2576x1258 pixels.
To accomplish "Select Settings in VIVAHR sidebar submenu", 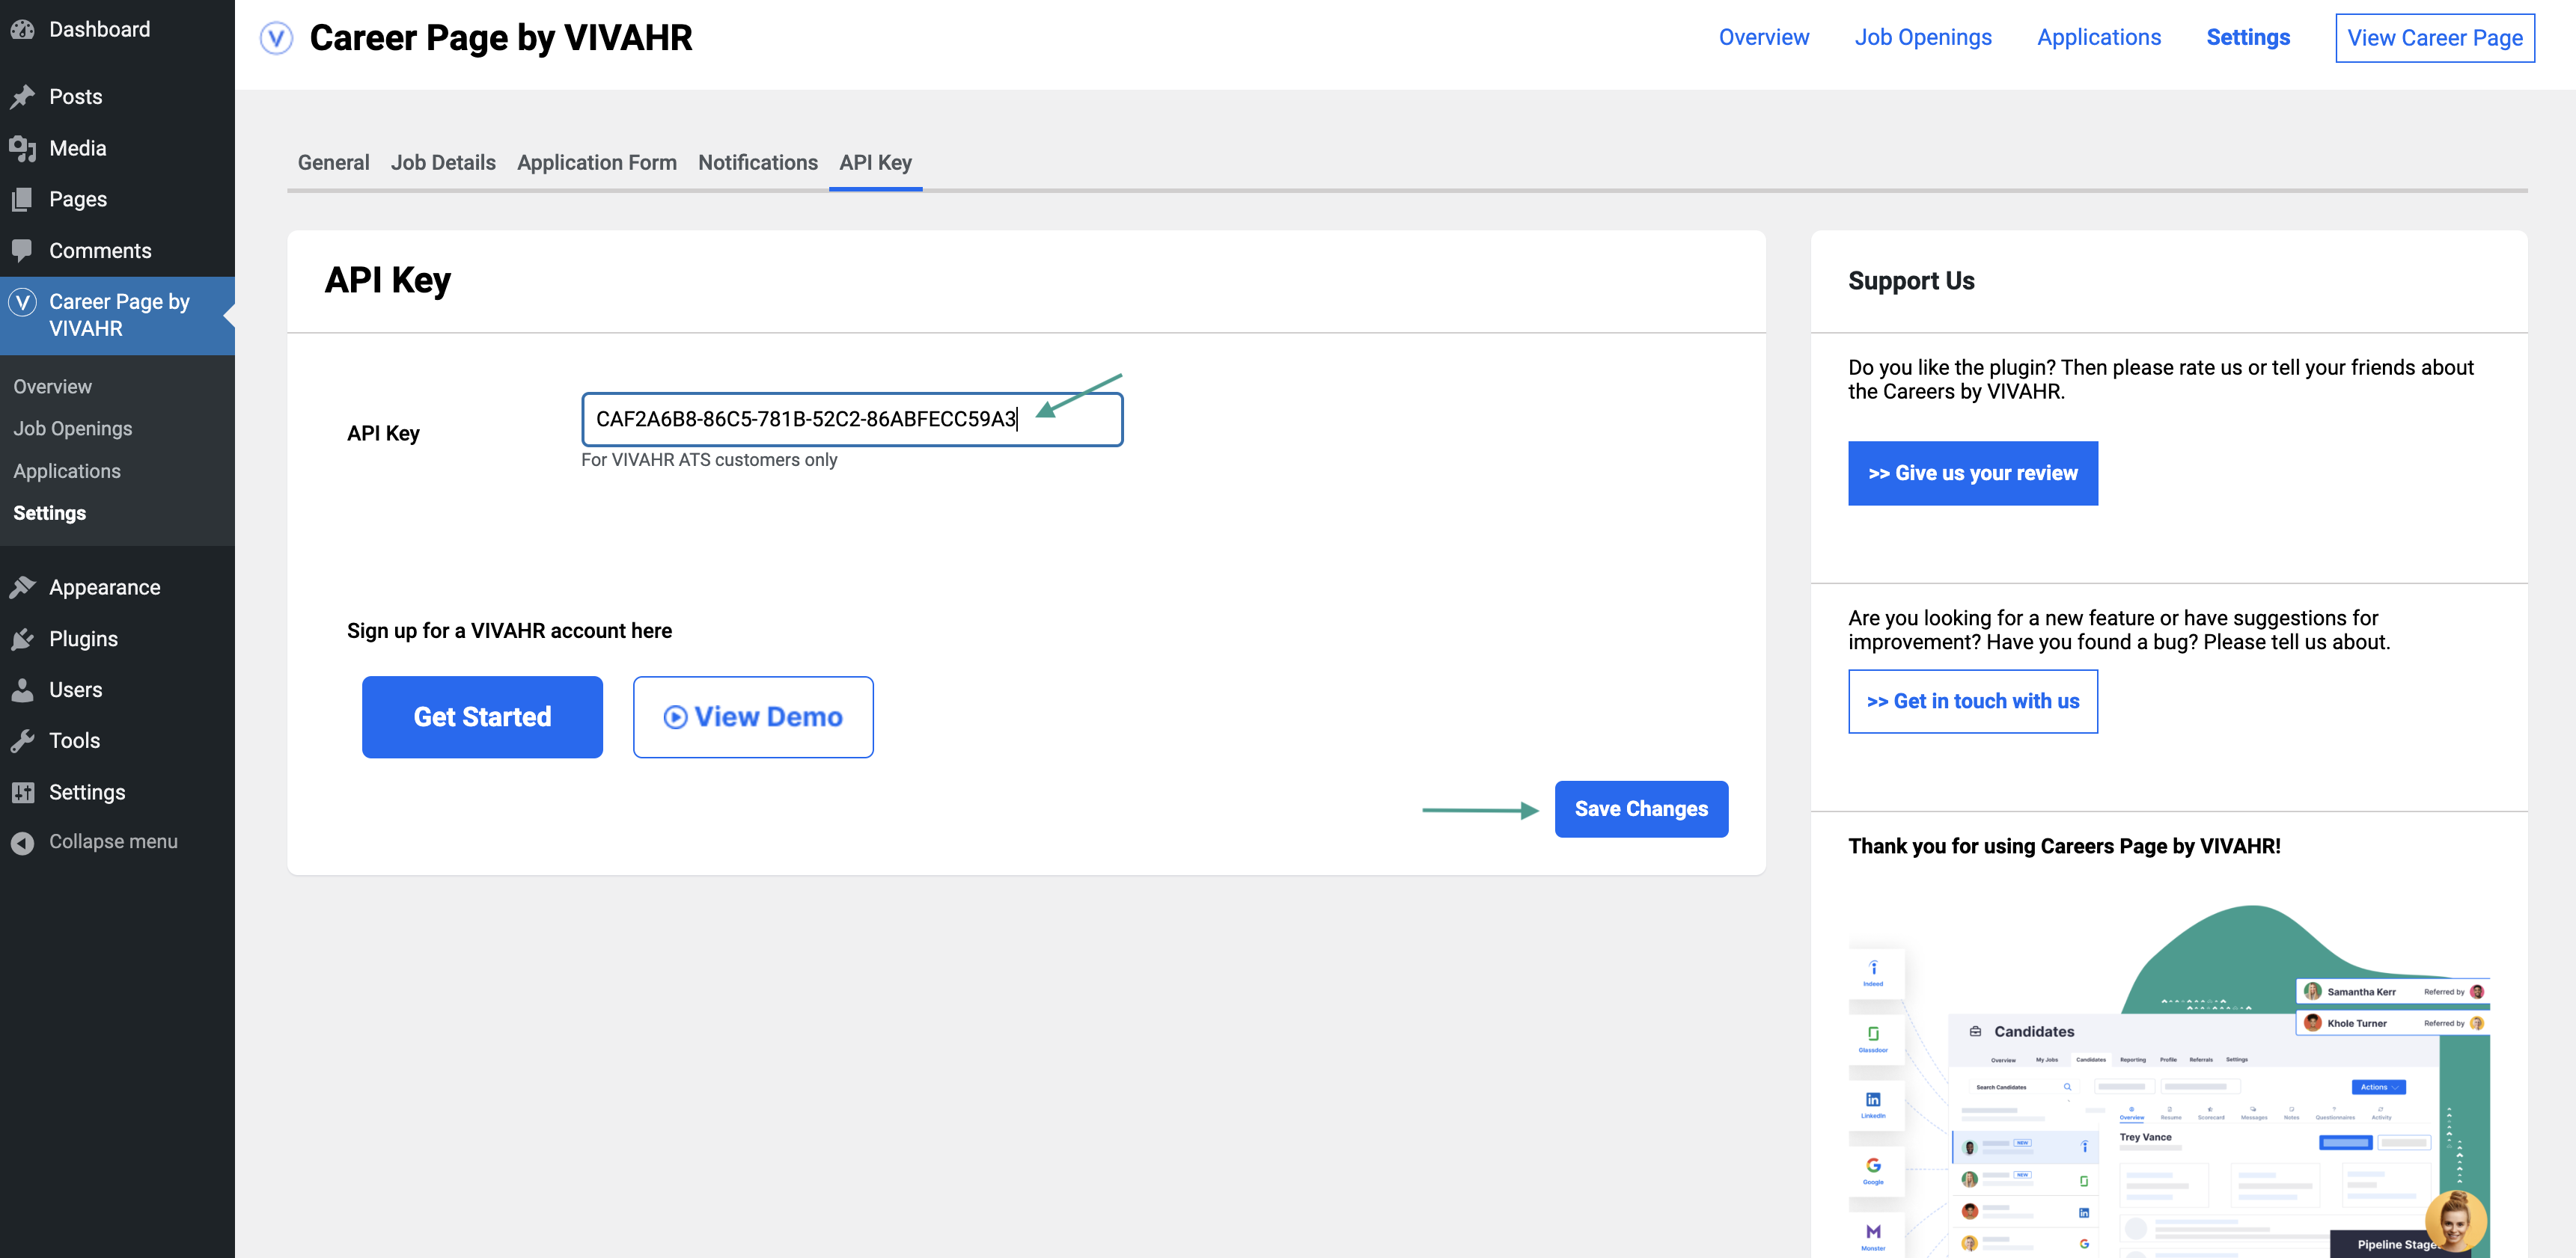I will point(49,514).
